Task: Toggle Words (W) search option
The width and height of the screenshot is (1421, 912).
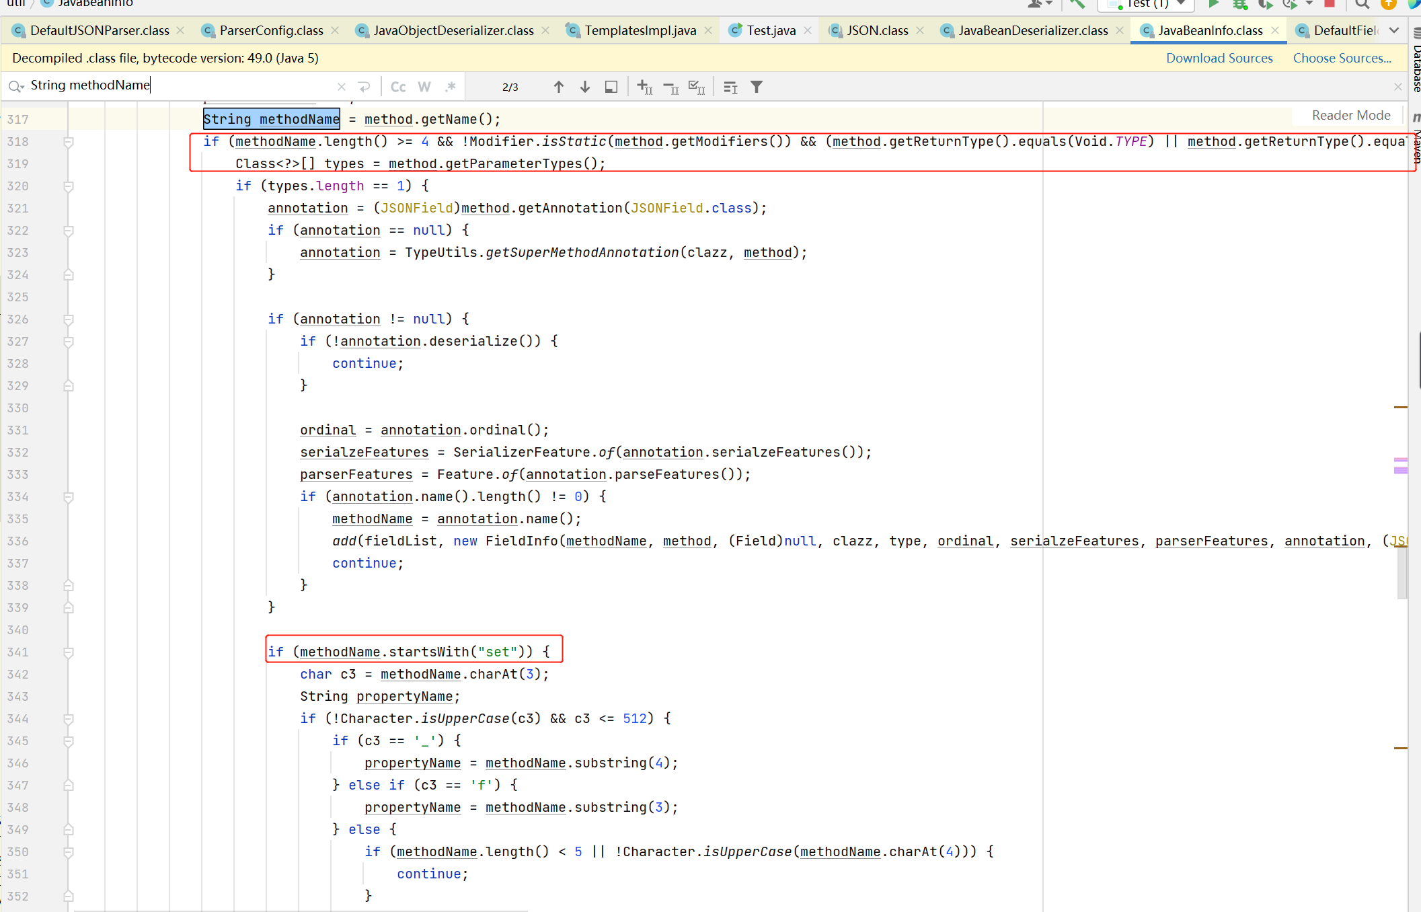Action: pyautogui.click(x=424, y=87)
